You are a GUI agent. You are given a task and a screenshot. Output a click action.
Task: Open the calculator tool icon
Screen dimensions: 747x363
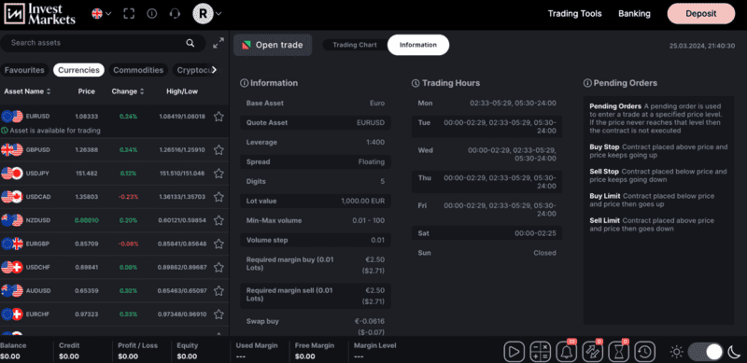coord(541,352)
